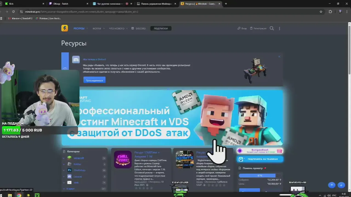Click the Подписки button
Image resolution: width=351 pixels, height=197 pixels.
[x=161, y=28]
